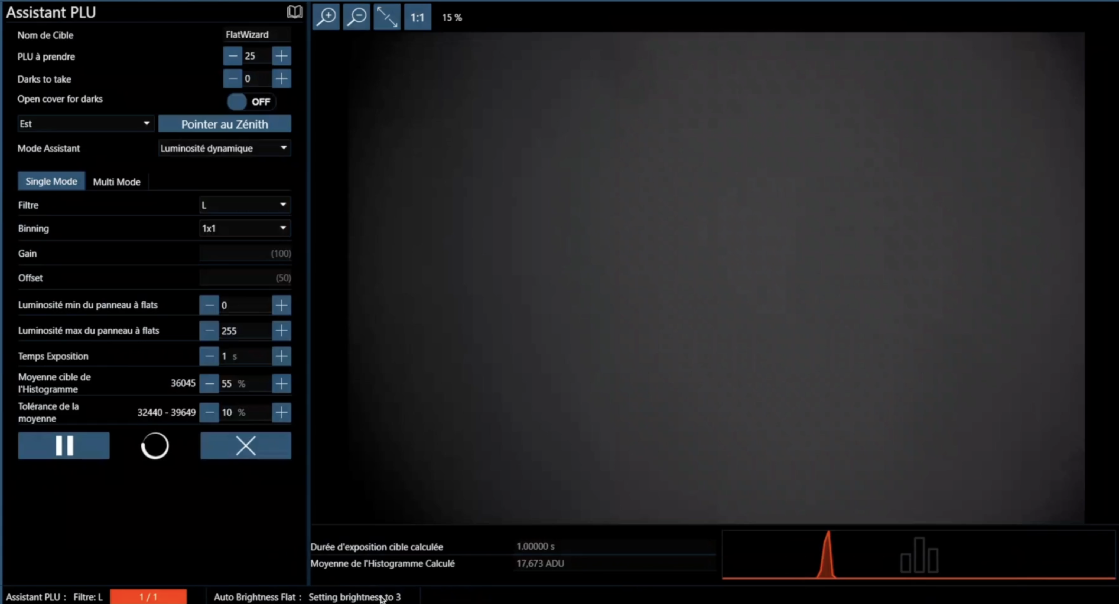Click the zoom in magnifier icon
The height and width of the screenshot is (604, 1119).
click(x=326, y=17)
